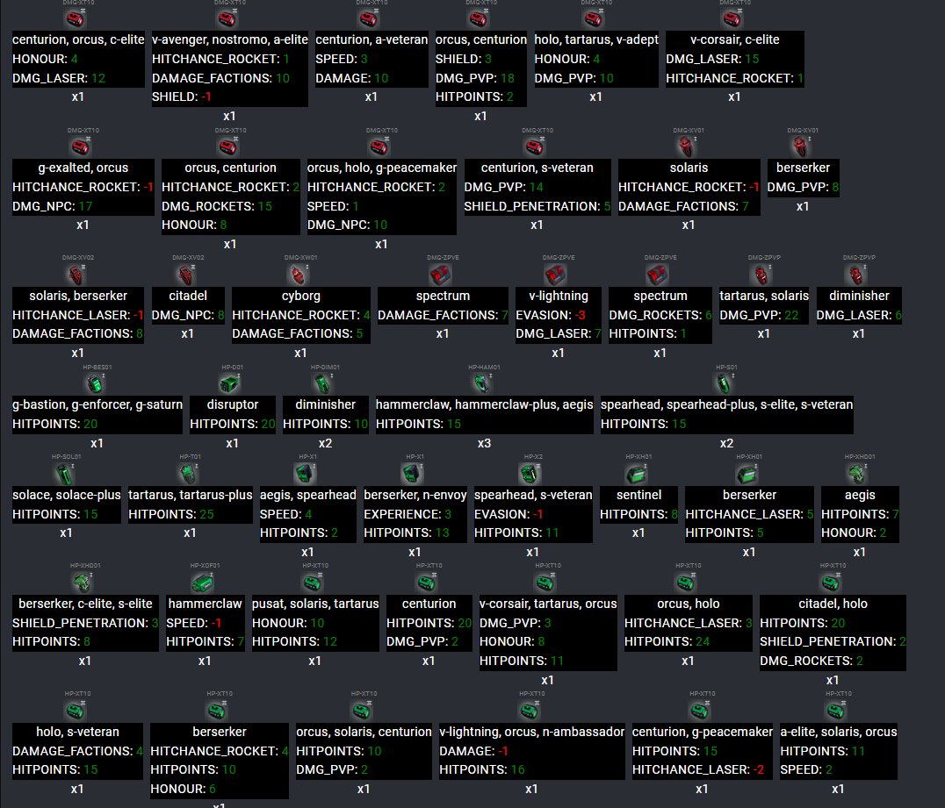Click the x3 count under hammerclaw card

coord(484,443)
